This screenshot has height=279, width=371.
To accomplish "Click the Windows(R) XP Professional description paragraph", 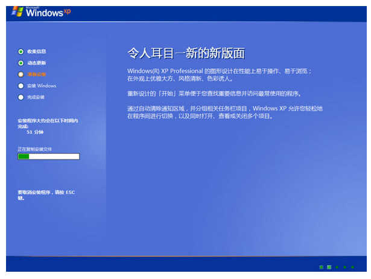I will 220,75.
